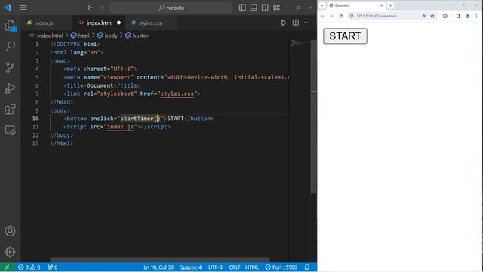The height and width of the screenshot is (272, 483).
Task: Go to line via Ln 10, Col 33
Action: click(x=158, y=267)
